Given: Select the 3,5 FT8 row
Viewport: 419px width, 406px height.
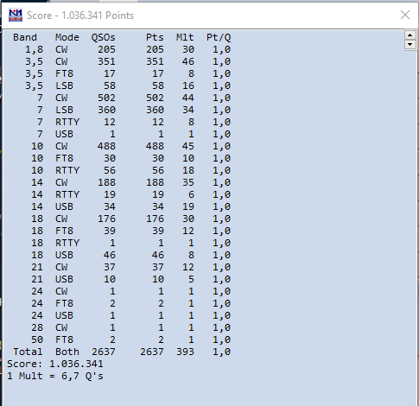Looking at the screenshot, I should (122, 73).
